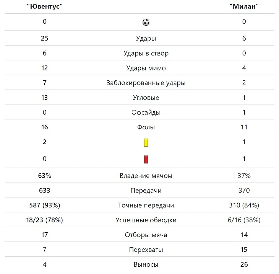Click the red card icon

tap(146, 159)
